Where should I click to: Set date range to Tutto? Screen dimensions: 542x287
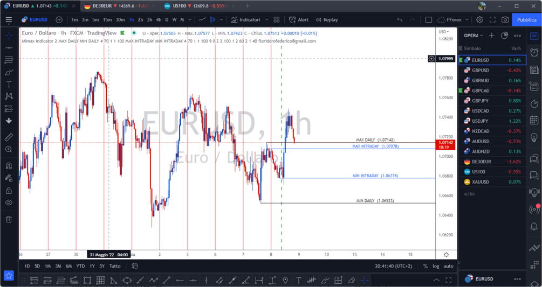[x=115, y=266]
